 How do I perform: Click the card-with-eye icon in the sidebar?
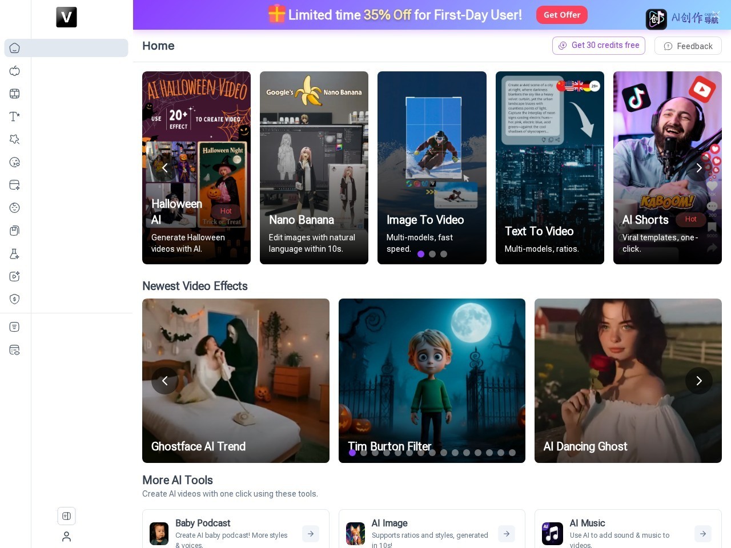[15, 350]
